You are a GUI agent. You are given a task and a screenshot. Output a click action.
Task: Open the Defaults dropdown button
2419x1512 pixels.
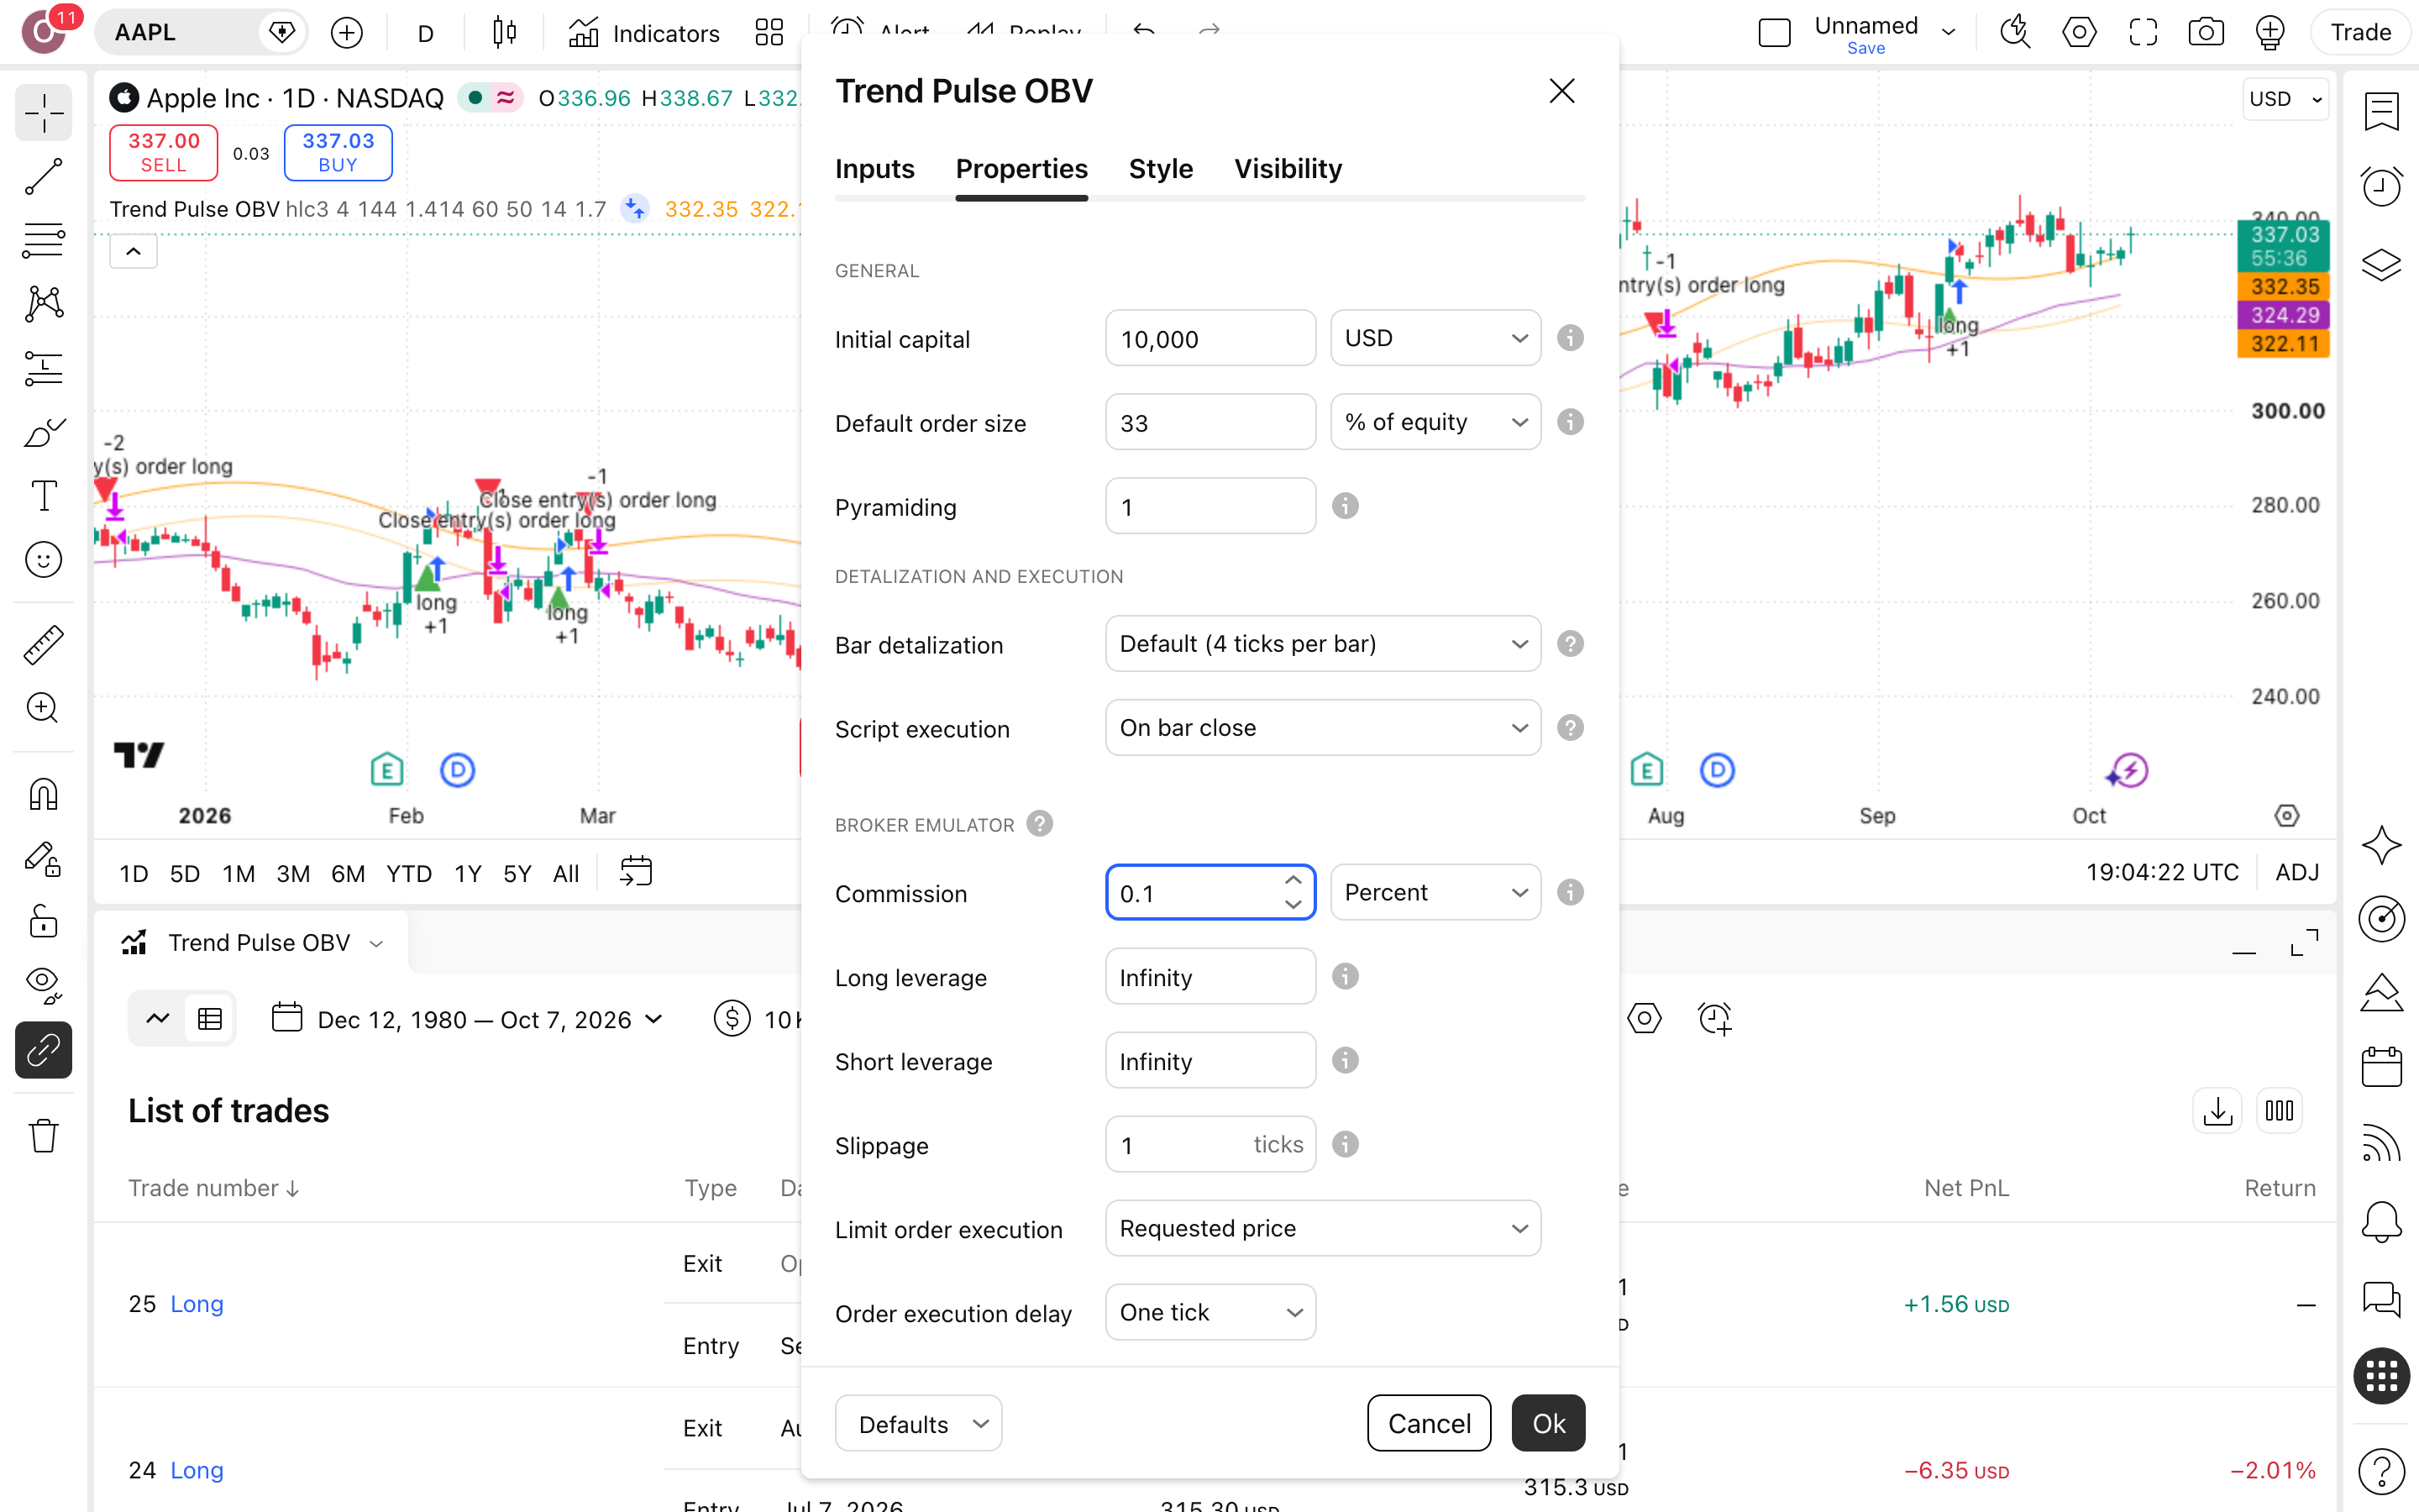(917, 1423)
